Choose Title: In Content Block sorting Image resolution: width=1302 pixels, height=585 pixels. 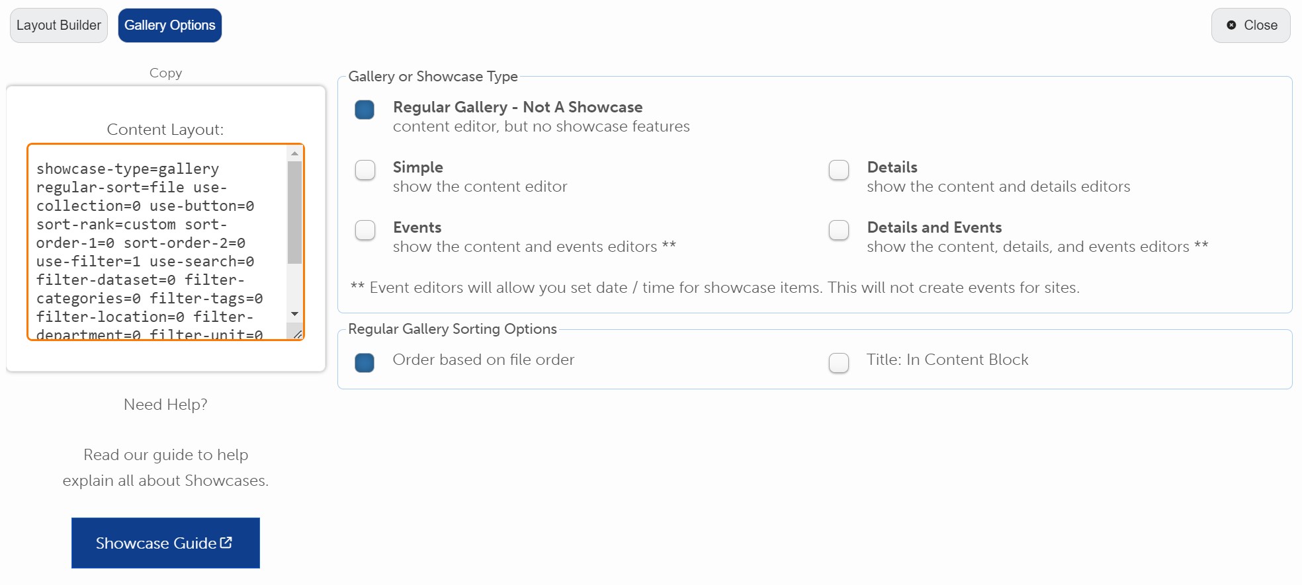tap(839, 362)
